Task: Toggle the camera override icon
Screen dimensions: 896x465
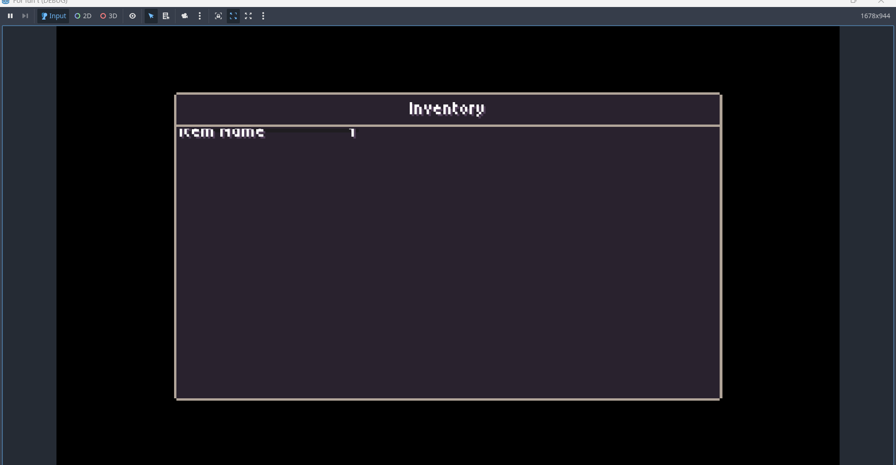Action: [185, 16]
